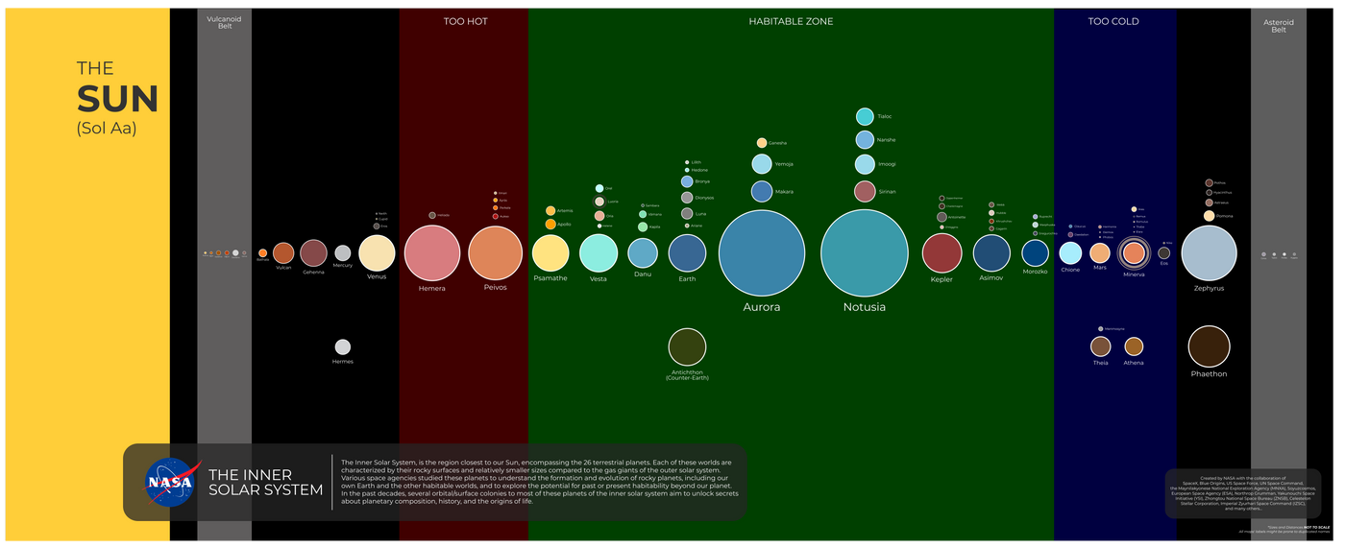
Task: Click the Aurora planet circle
Action: [x=762, y=252]
